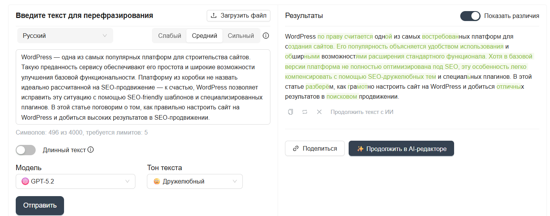
Task: Click the rephrase again arrows icon
Action: (x=305, y=112)
